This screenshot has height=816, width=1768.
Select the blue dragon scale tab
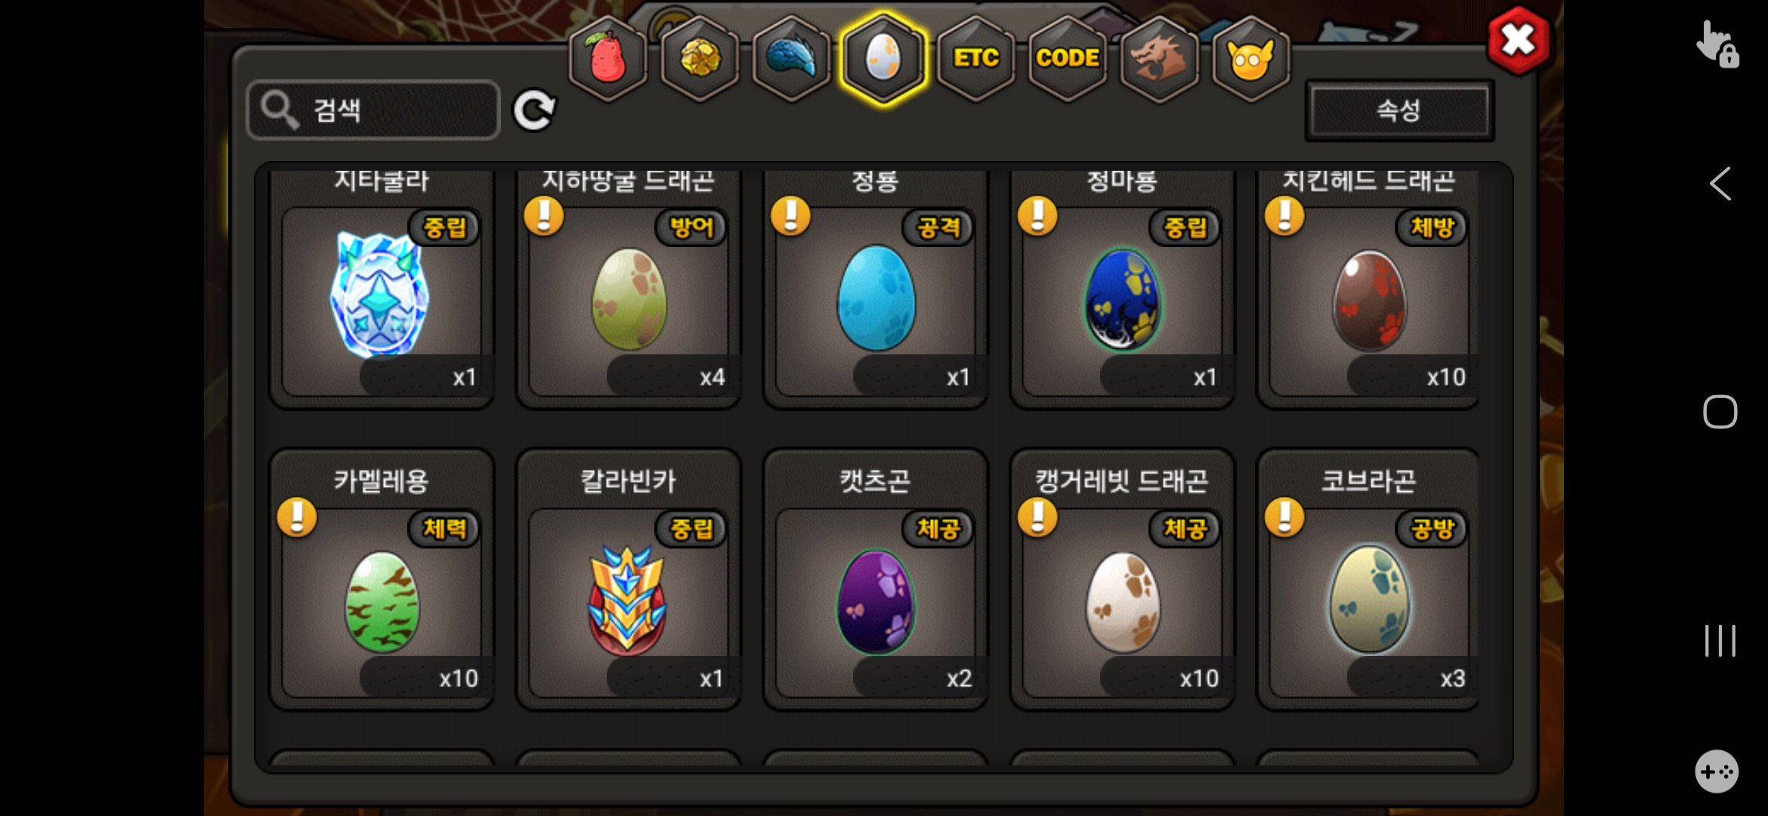click(792, 58)
